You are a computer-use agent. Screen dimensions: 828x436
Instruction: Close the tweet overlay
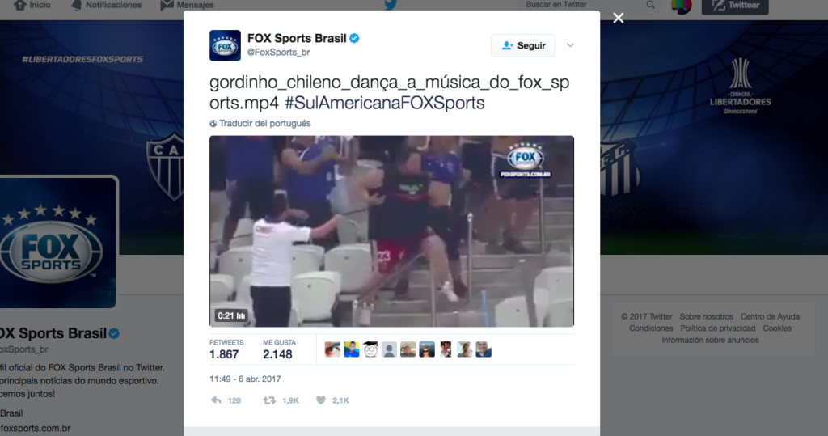click(619, 18)
